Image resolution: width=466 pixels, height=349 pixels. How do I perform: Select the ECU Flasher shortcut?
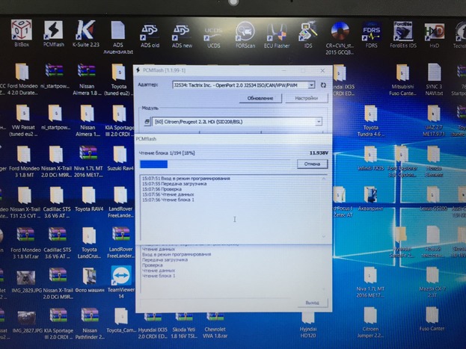point(276,31)
